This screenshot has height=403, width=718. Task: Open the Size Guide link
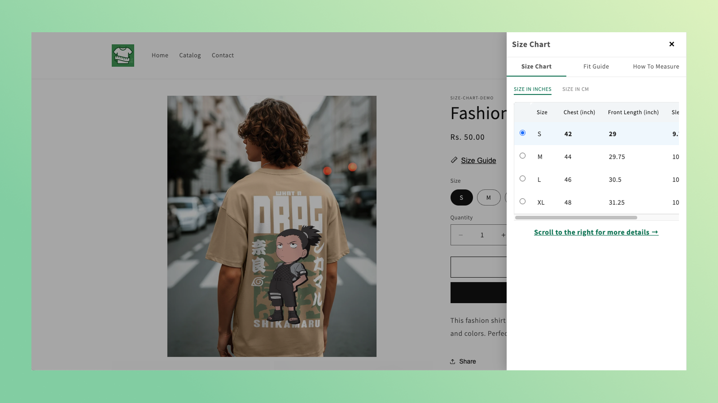pyautogui.click(x=478, y=160)
